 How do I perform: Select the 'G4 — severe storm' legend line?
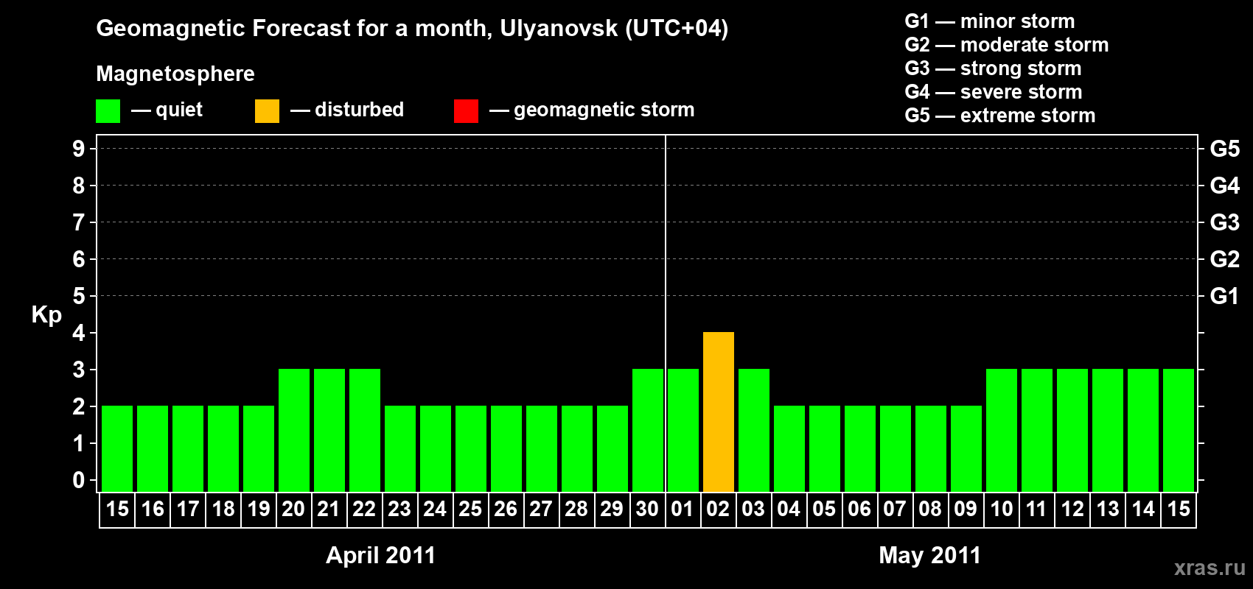pyautogui.click(x=994, y=92)
